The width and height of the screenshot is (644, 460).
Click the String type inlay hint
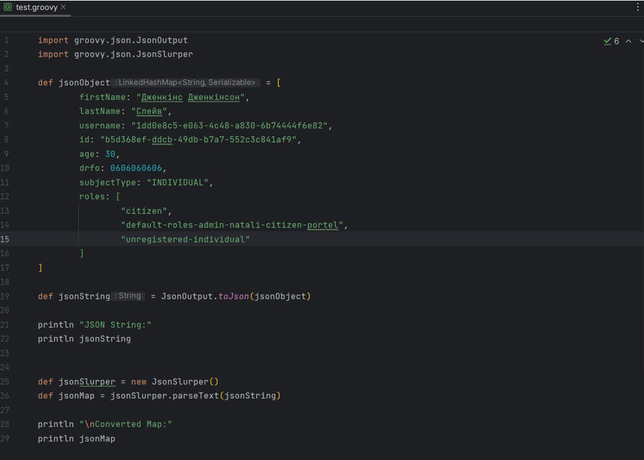[x=129, y=296]
